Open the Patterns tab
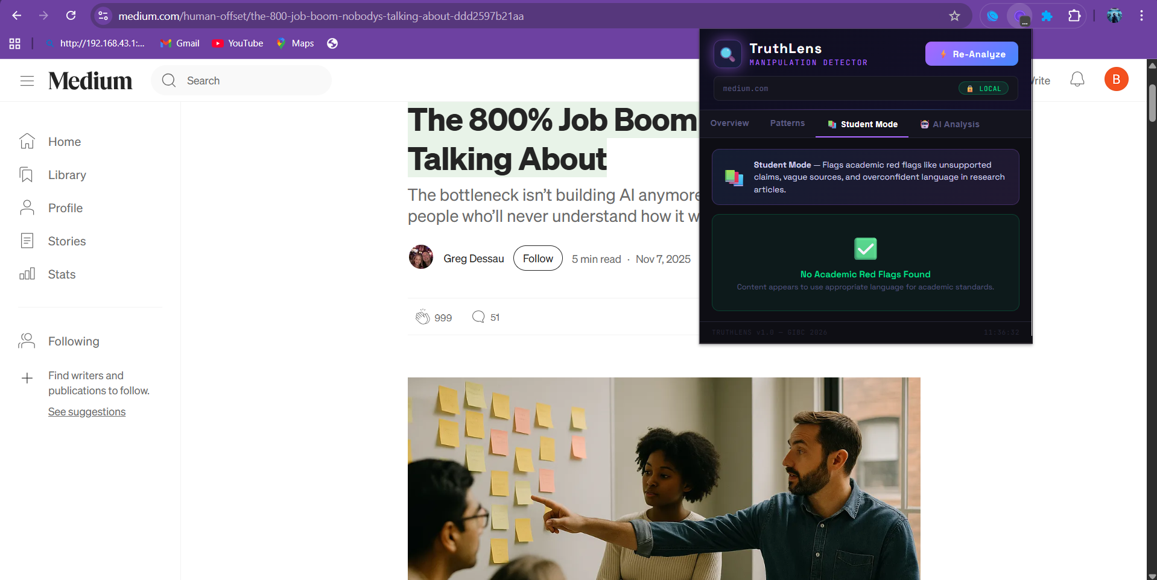 (x=787, y=123)
